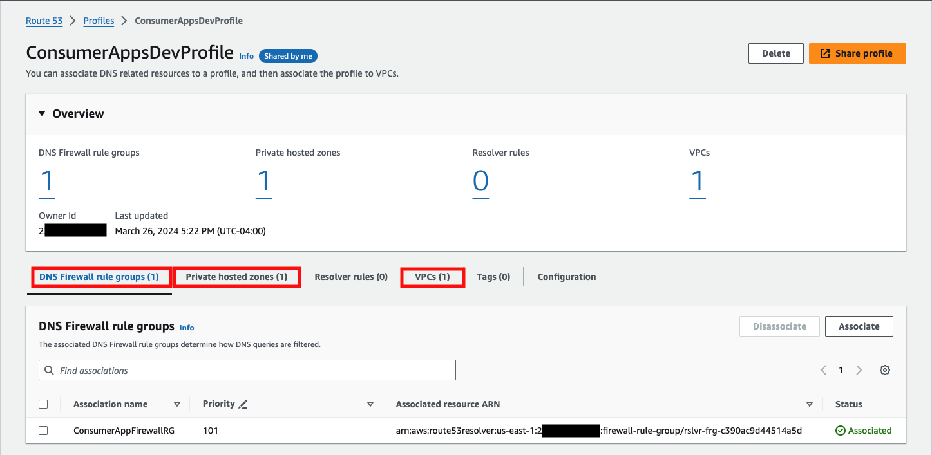Switch to DNS Firewall rule groups tab

pos(99,277)
